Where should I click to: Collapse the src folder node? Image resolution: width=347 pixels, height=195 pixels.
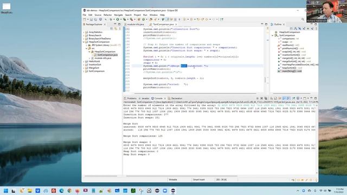87,48
